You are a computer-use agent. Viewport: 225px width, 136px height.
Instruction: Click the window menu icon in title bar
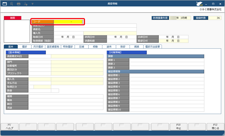pos(5,4)
